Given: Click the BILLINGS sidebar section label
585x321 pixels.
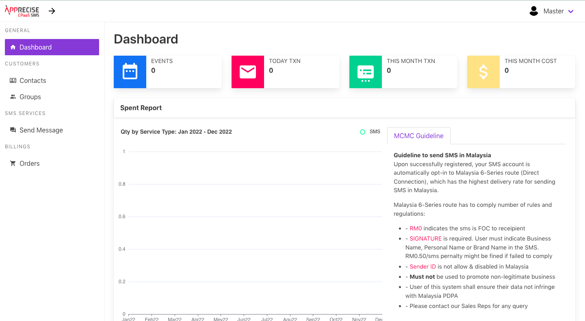Looking at the screenshot, I should tap(17, 147).
